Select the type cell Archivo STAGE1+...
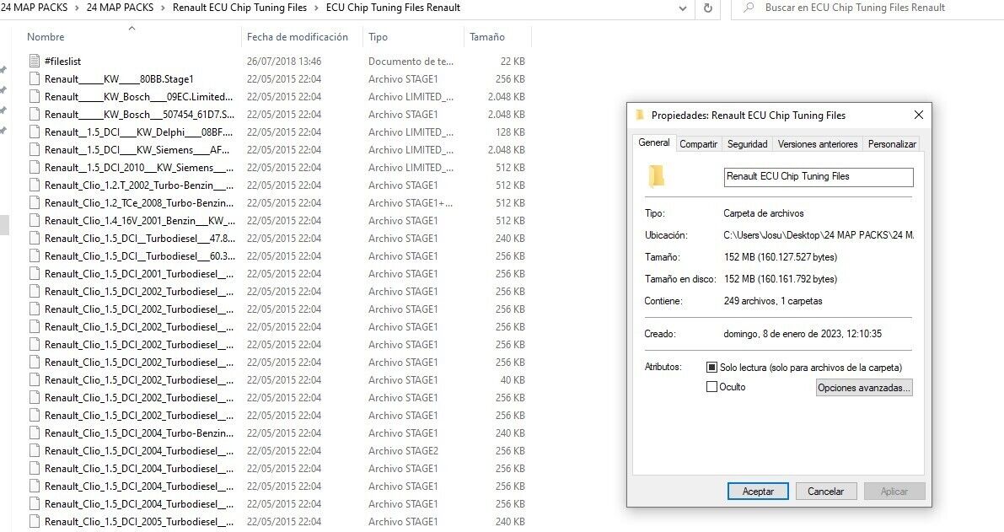Screen dimensions: 1004x532 point(411,203)
